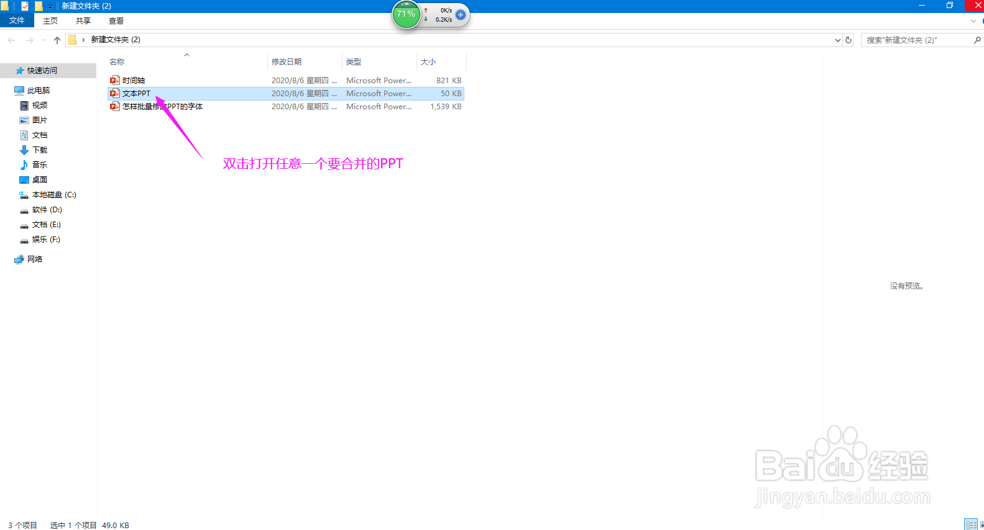The image size is (984, 530).
Task: Go back with the Back arrow
Action: click(11, 40)
